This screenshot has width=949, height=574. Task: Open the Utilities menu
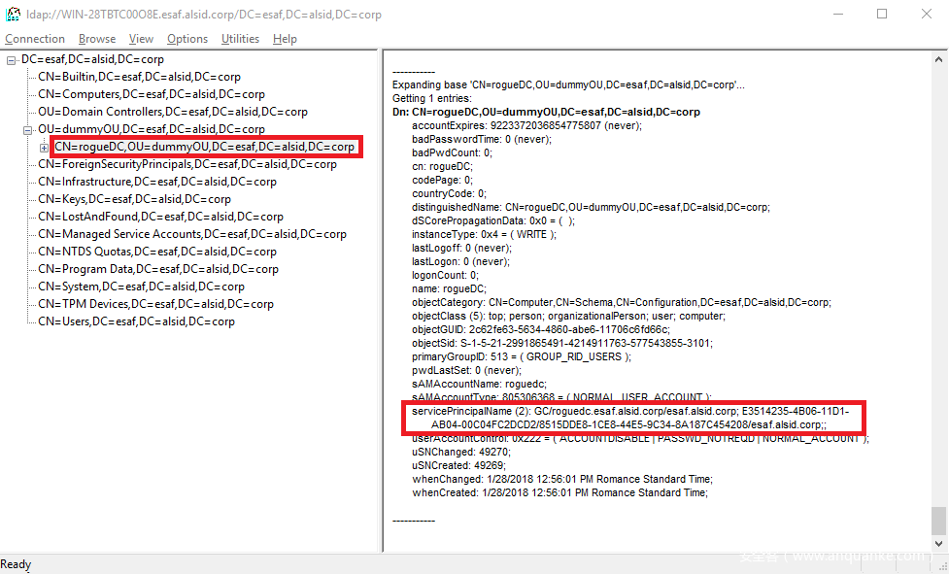click(240, 39)
